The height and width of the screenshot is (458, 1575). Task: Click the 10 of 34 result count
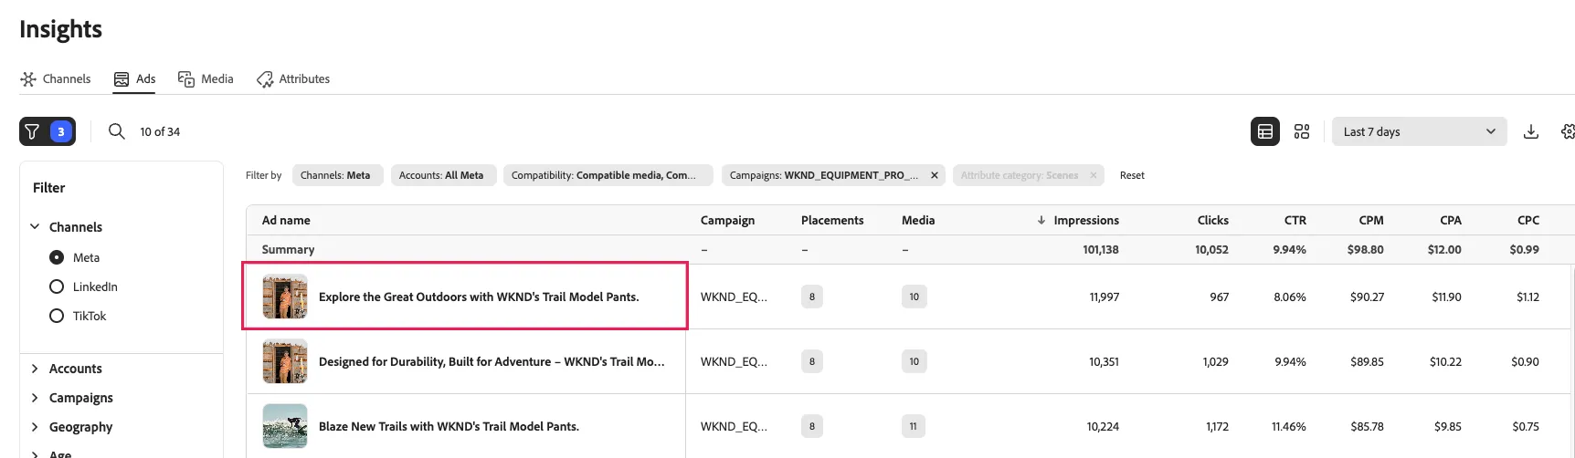coord(160,131)
